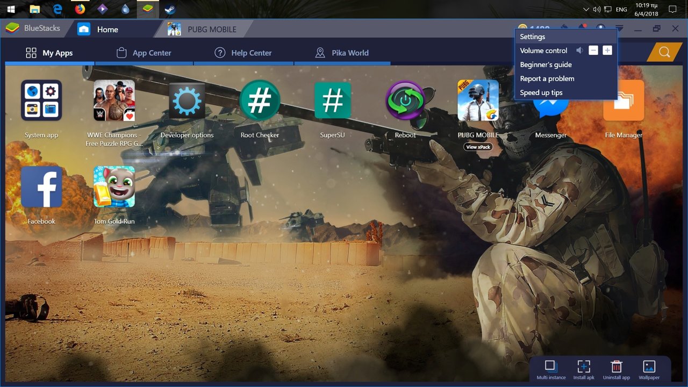Launch Tom Gold Run game
The width and height of the screenshot is (688, 387).
click(114, 187)
